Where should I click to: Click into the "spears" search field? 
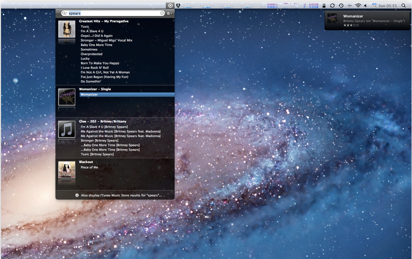coord(113,13)
